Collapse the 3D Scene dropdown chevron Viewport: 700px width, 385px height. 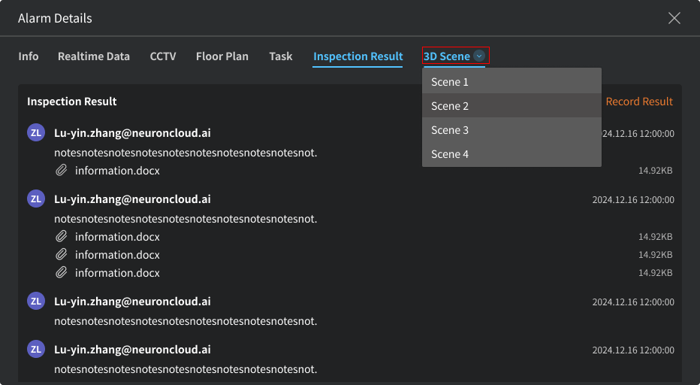point(479,56)
